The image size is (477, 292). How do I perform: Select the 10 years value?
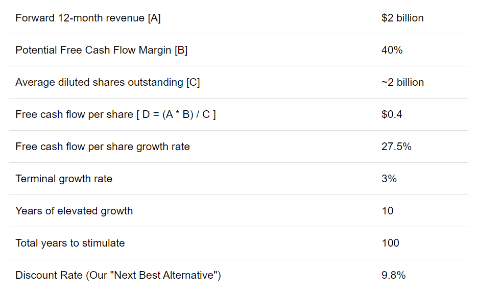coord(388,211)
